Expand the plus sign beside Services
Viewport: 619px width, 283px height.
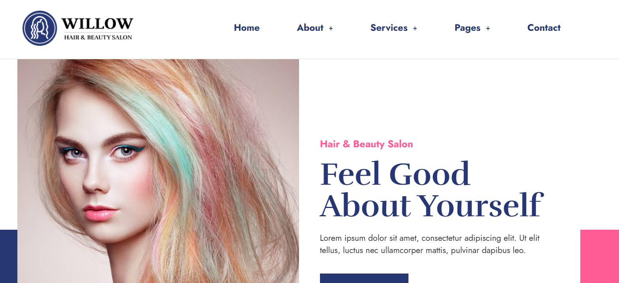(x=415, y=28)
